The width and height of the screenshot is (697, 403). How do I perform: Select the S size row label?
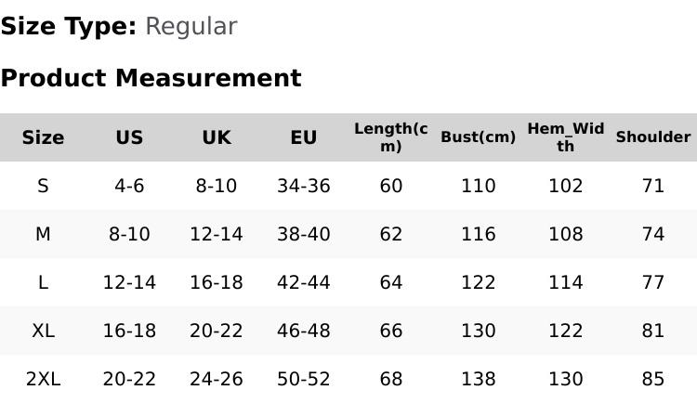pyautogui.click(x=43, y=186)
